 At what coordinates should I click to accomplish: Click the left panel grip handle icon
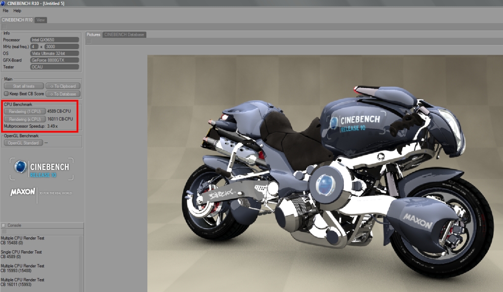[x=4, y=27]
